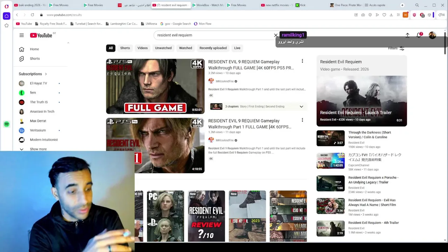Open Veritasium subscription channel
The image size is (448, 252).
[38, 130]
